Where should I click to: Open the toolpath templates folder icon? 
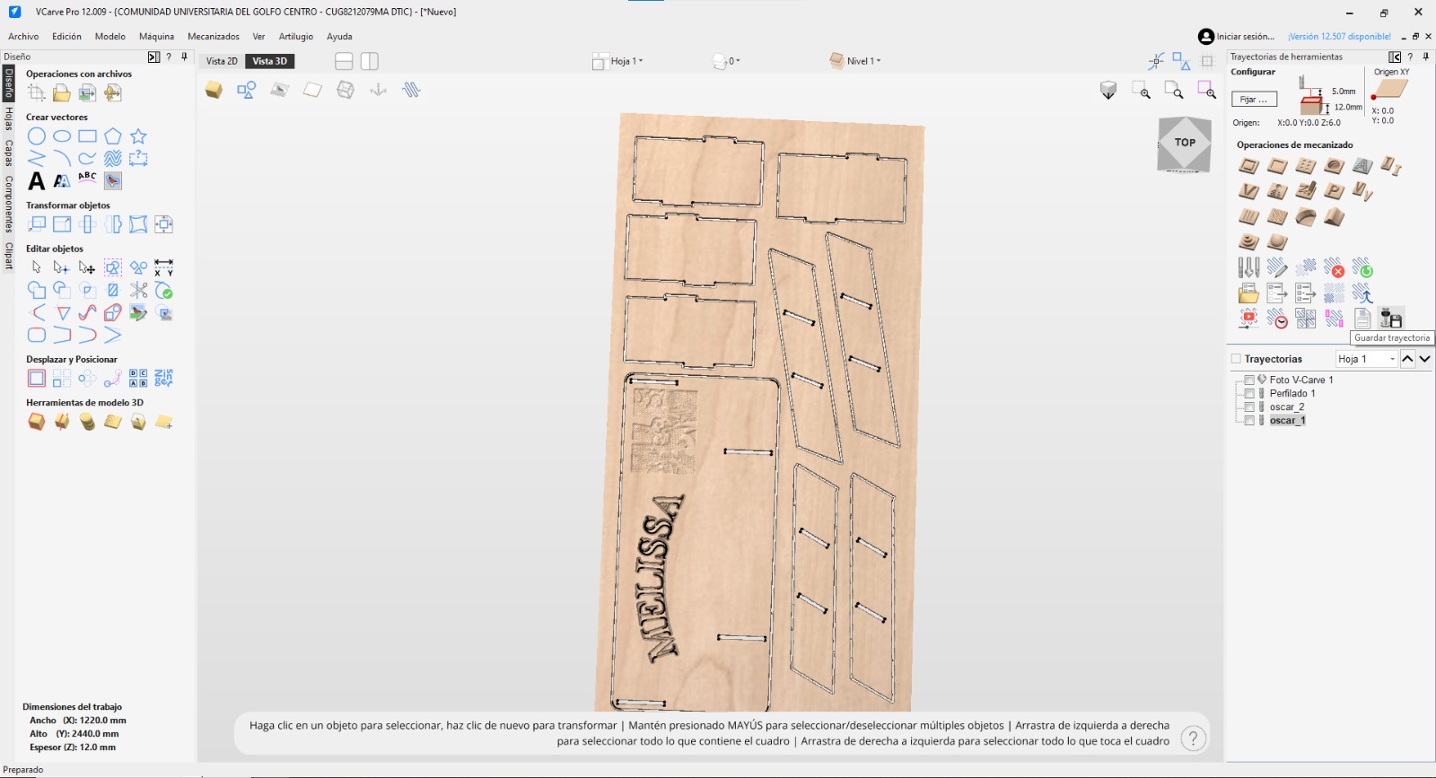[x=1248, y=293]
